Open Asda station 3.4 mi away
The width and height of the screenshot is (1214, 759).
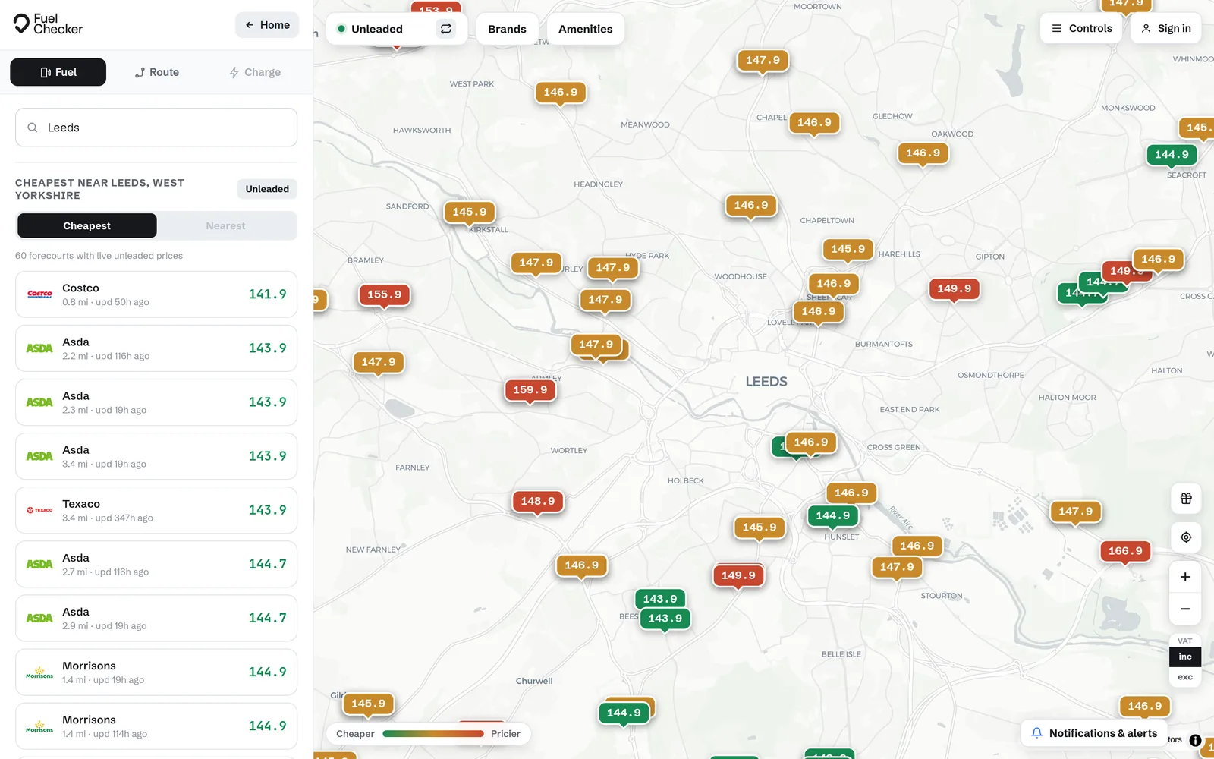156,456
